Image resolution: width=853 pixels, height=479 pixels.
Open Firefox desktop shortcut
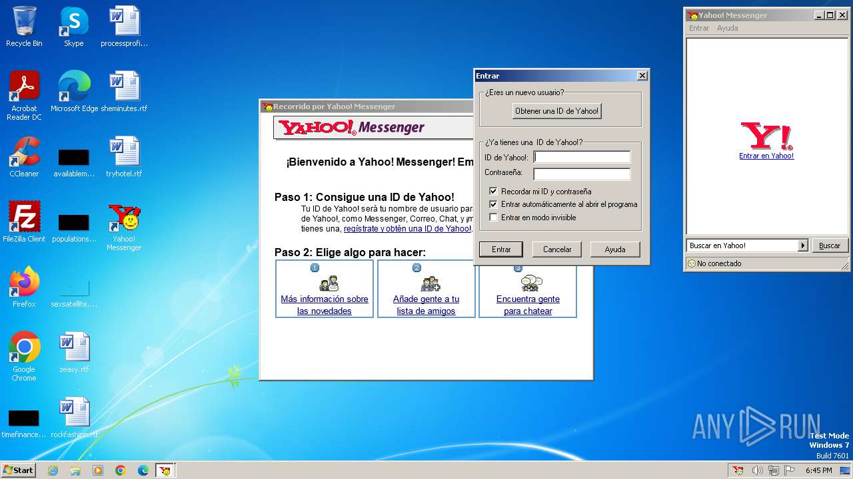point(24,287)
